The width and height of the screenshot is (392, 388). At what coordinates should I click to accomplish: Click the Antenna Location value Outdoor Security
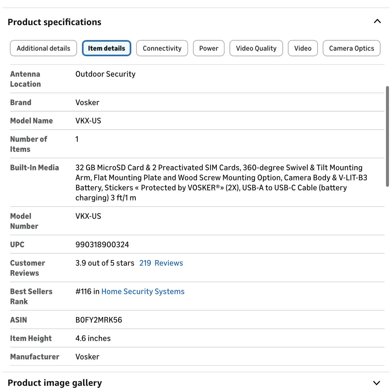click(106, 74)
